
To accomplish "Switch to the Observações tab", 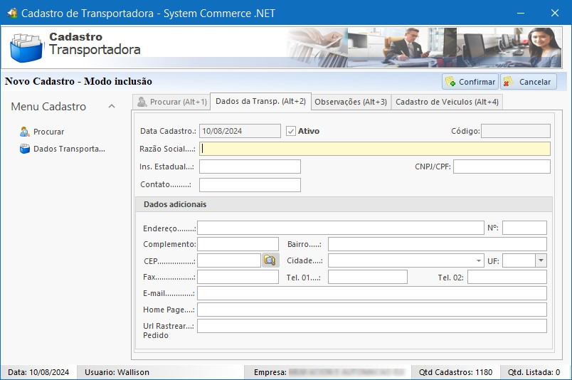I will pos(351,102).
